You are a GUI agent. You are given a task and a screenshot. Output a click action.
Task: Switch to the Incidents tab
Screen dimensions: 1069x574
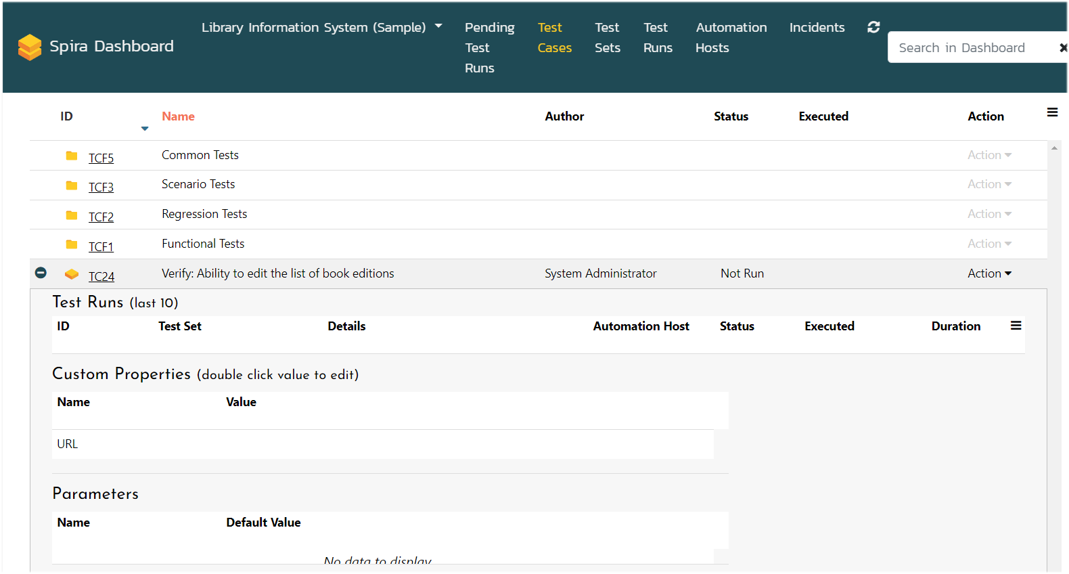tap(817, 27)
